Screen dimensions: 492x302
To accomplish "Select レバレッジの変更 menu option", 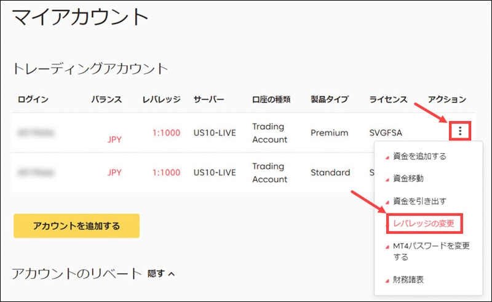I will point(423,223).
